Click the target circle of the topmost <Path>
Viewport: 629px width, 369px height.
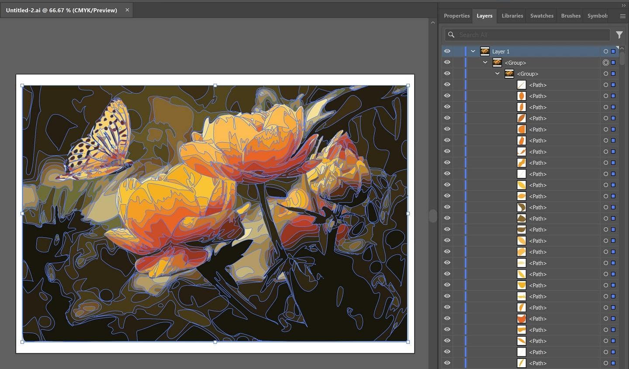tap(606, 84)
